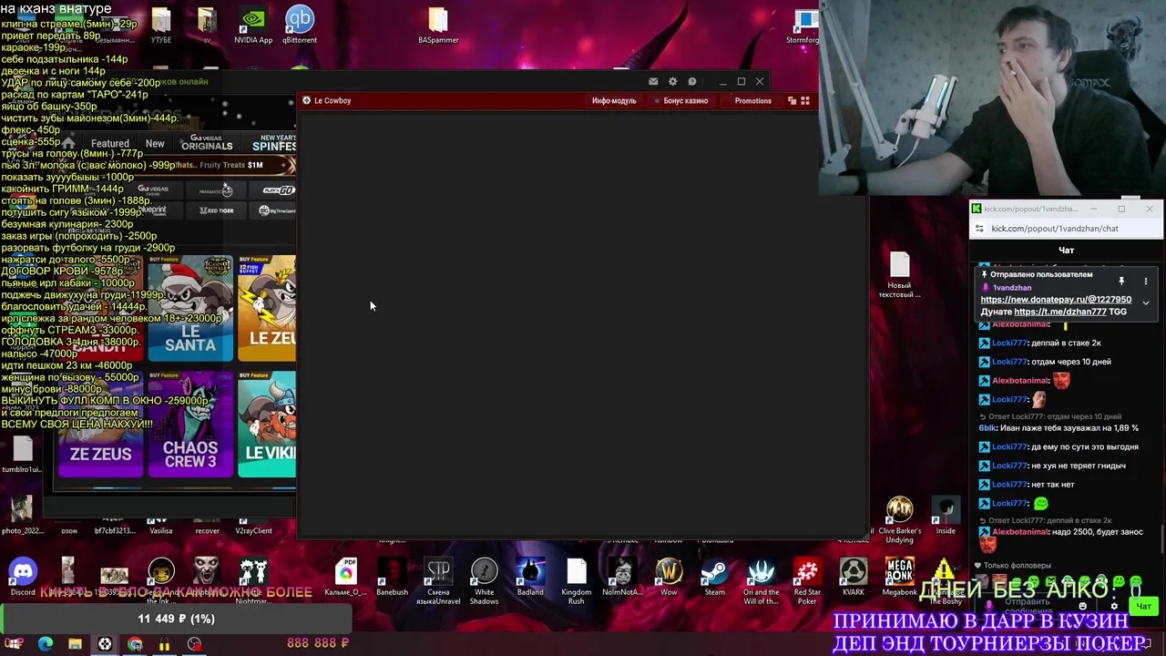1166x656 pixels.
Task: Switch to the grid layout icon
Action: click(805, 101)
